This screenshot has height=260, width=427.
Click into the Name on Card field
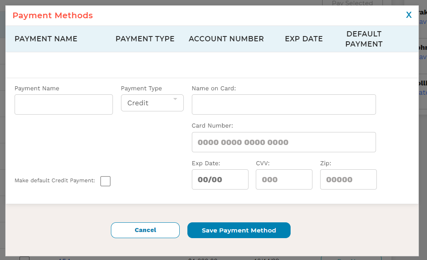click(283, 104)
